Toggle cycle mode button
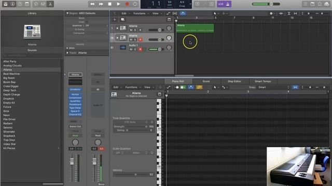 [x=135, y=4]
